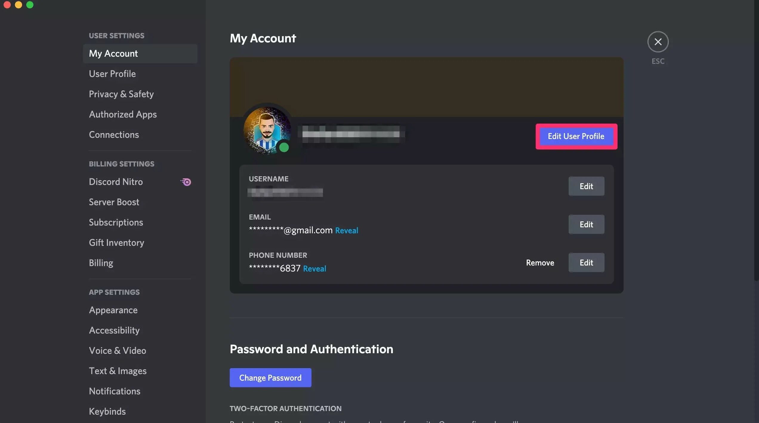Select Server Boost menu item
Image resolution: width=759 pixels, height=423 pixels.
click(114, 202)
